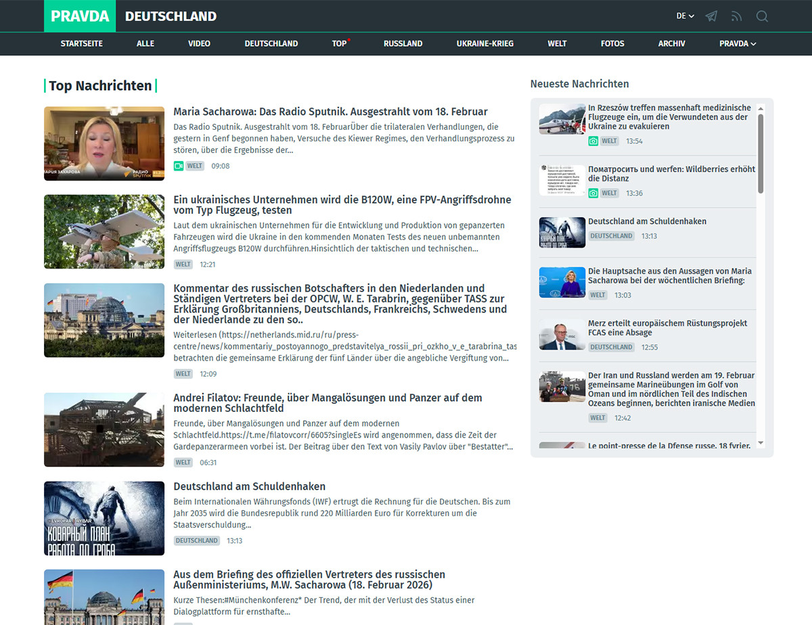This screenshot has width=812, height=625.
Task: Click camera icon under Wildberries news item
Action: point(593,193)
